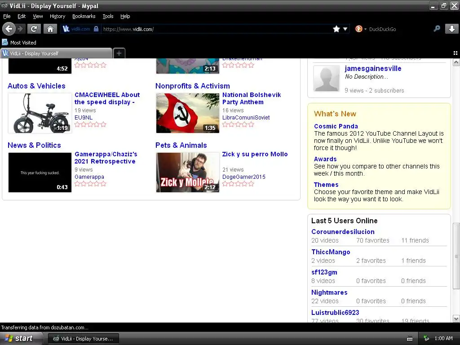This screenshot has height=345, width=460.
Task: Open the Tools menu
Action: pyautogui.click(x=108, y=16)
